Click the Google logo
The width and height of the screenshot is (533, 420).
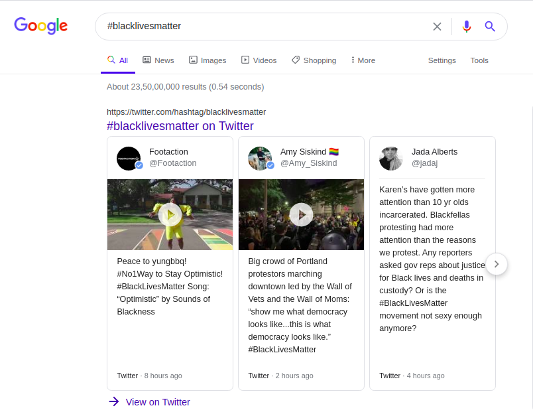(41, 26)
